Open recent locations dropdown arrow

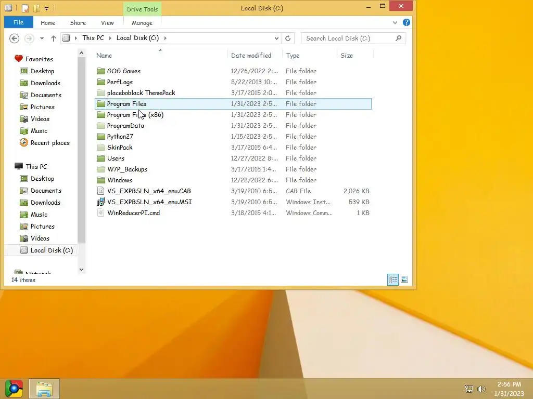[42, 38]
